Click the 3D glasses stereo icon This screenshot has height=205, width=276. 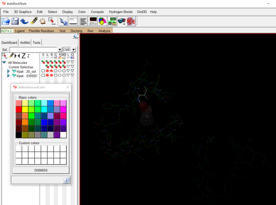click(x=122, y=21)
